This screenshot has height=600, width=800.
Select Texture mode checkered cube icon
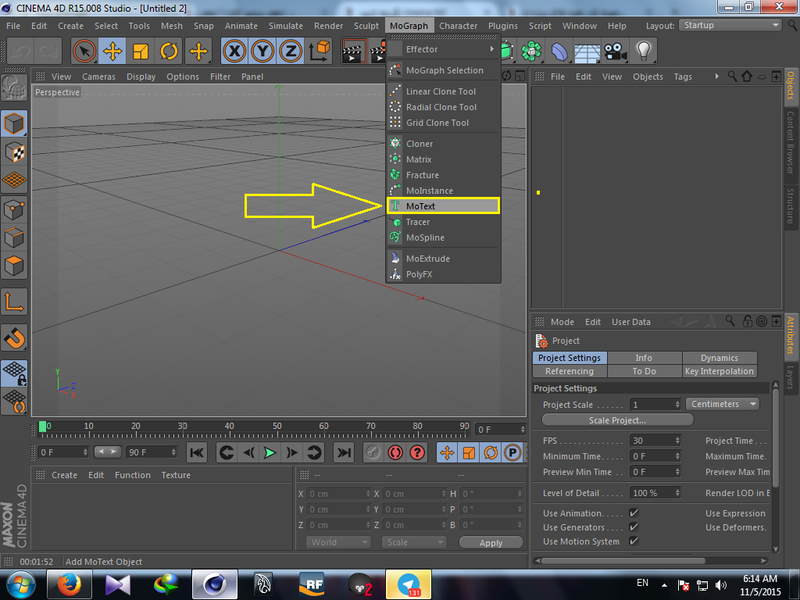[14, 152]
